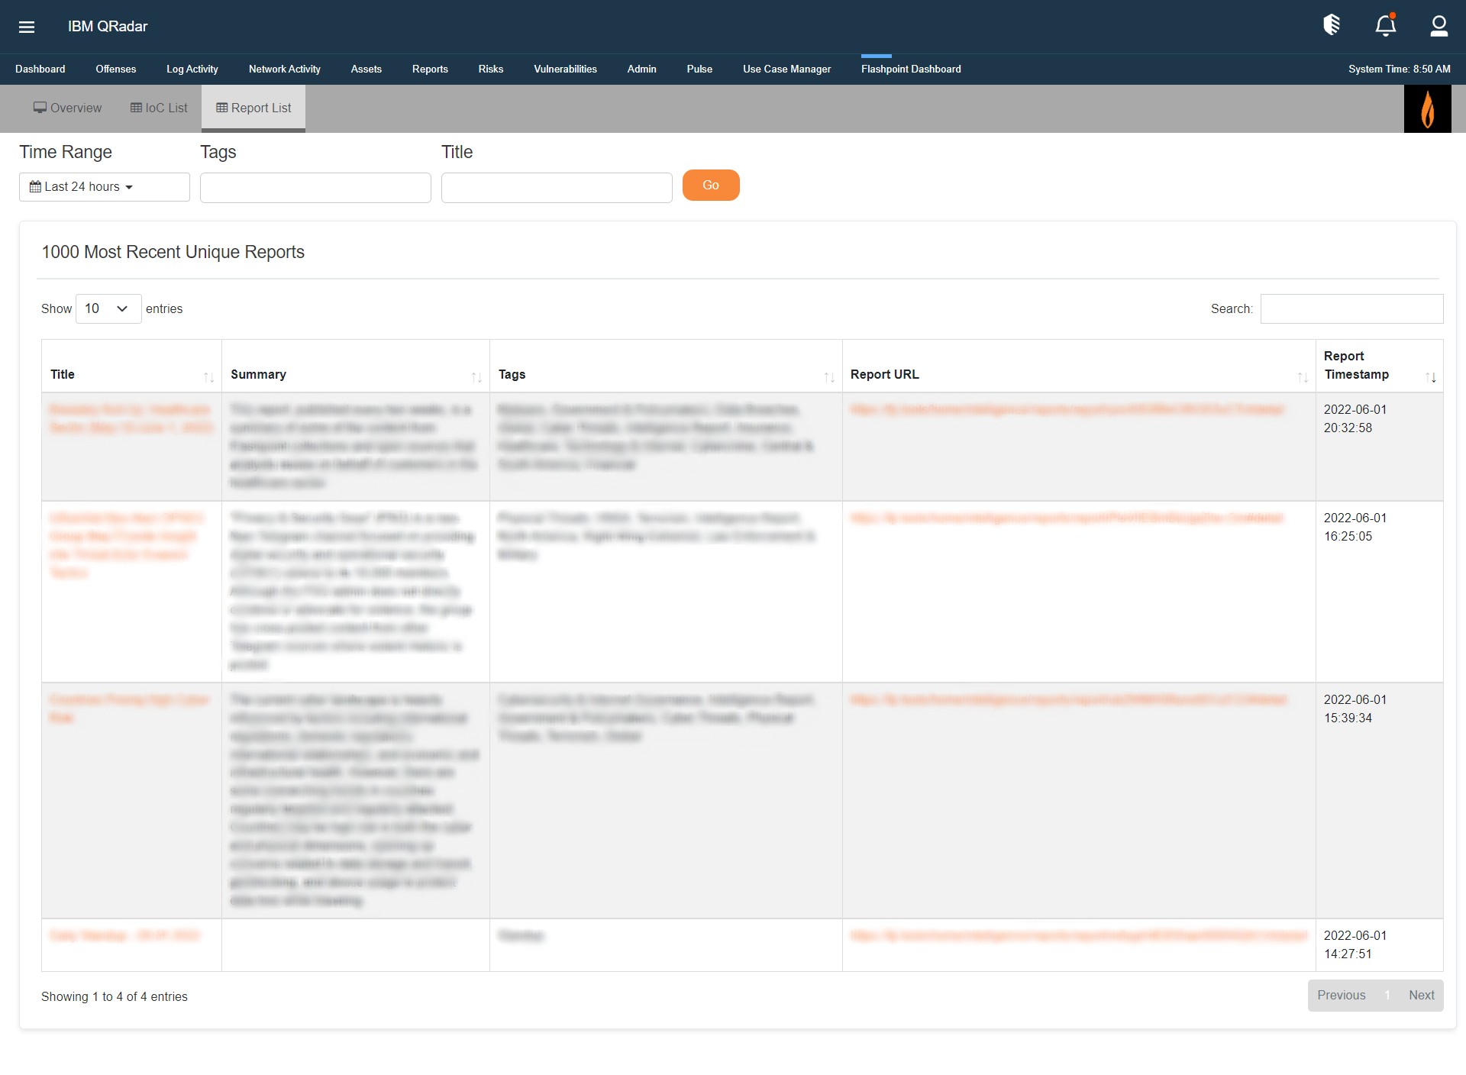Select the Report List tab

pyautogui.click(x=253, y=108)
